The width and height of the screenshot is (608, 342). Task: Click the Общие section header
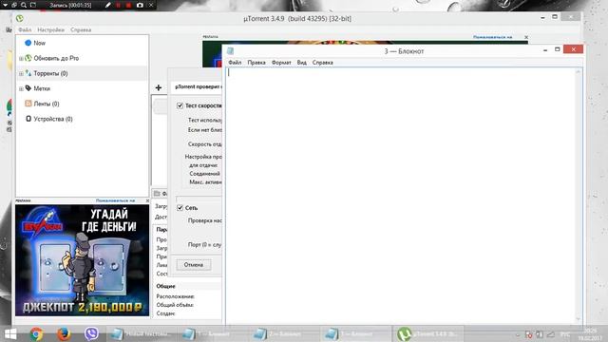pyautogui.click(x=165, y=286)
